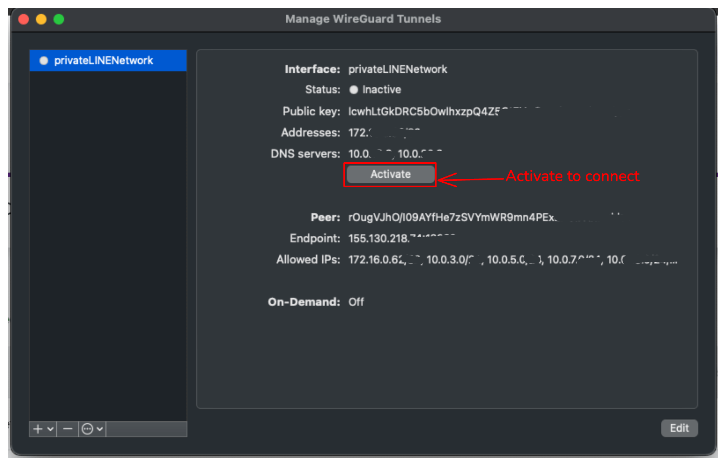Screen dimensions: 726x466
Task: Expand the add-tunnel dropdown chevron
Action: pyautogui.click(x=50, y=429)
